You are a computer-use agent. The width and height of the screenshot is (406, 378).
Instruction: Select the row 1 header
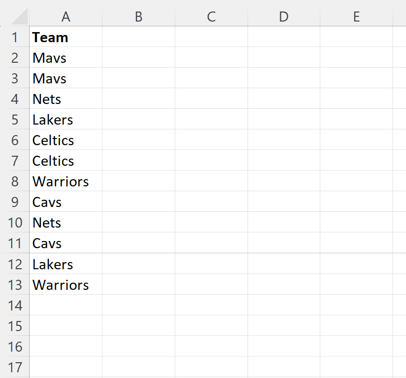tap(15, 37)
